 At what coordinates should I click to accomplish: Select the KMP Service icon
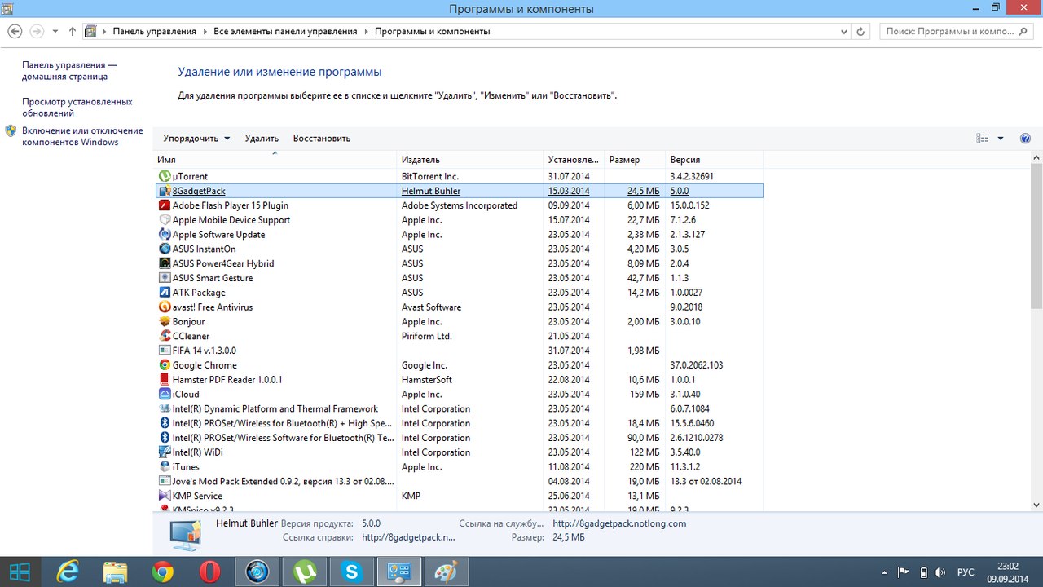click(165, 496)
